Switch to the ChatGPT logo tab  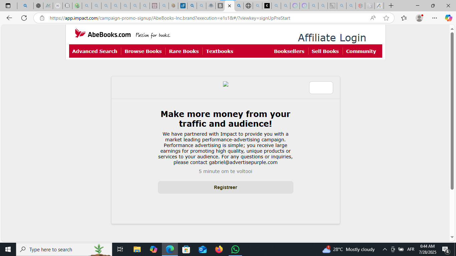coord(38,6)
